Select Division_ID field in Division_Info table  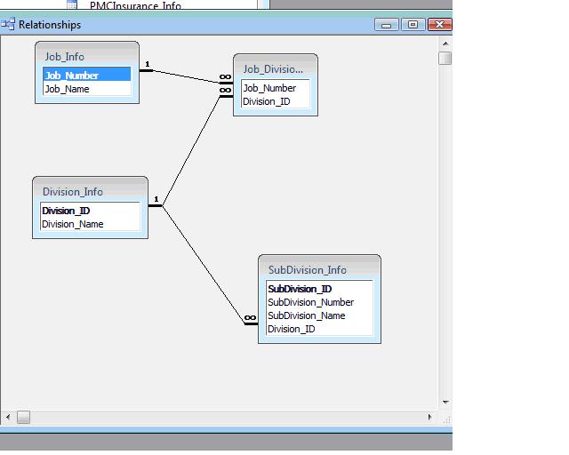(90, 211)
